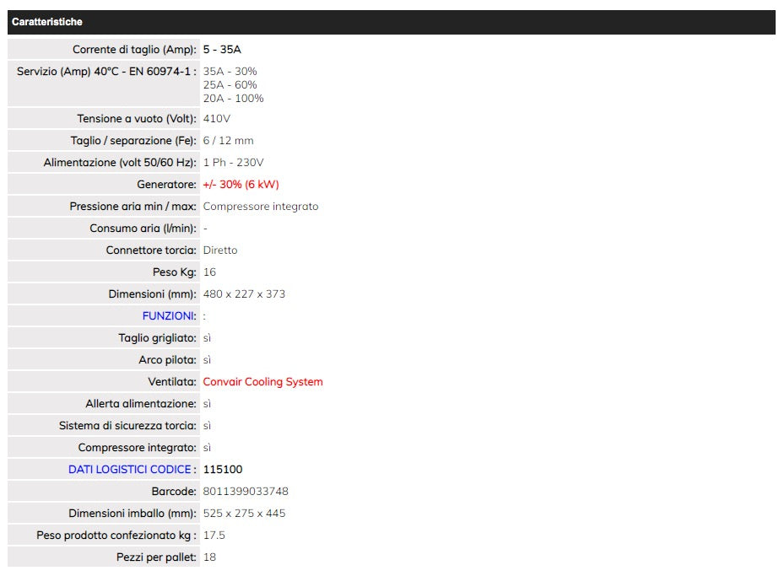The width and height of the screenshot is (779, 576).
Task: Click the Taglio grigliato label
Action: (x=158, y=337)
